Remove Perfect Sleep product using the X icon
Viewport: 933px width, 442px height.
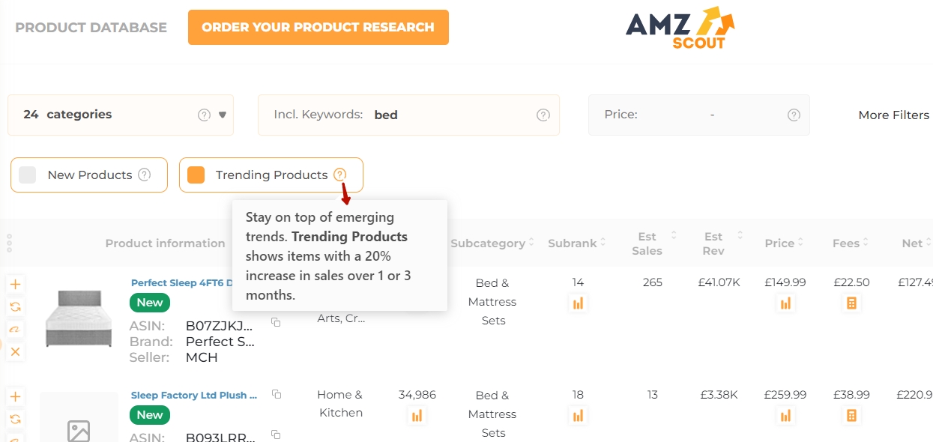tap(15, 351)
